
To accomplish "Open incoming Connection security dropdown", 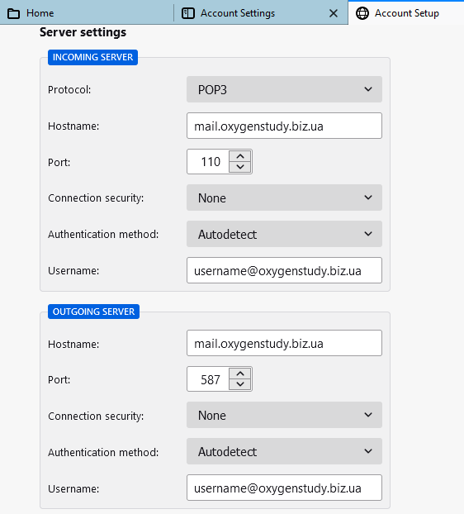I will pyautogui.click(x=284, y=198).
